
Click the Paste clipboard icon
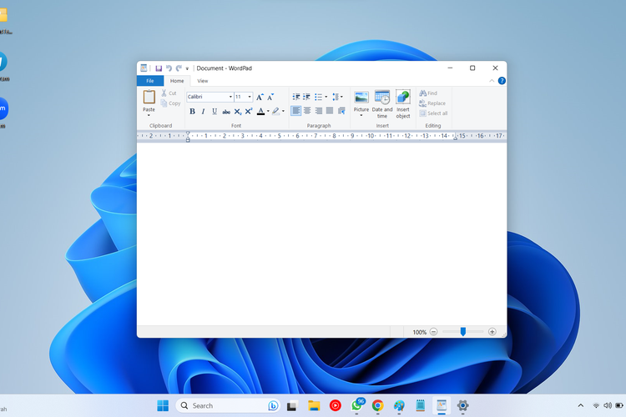pyautogui.click(x=149, y=98)
